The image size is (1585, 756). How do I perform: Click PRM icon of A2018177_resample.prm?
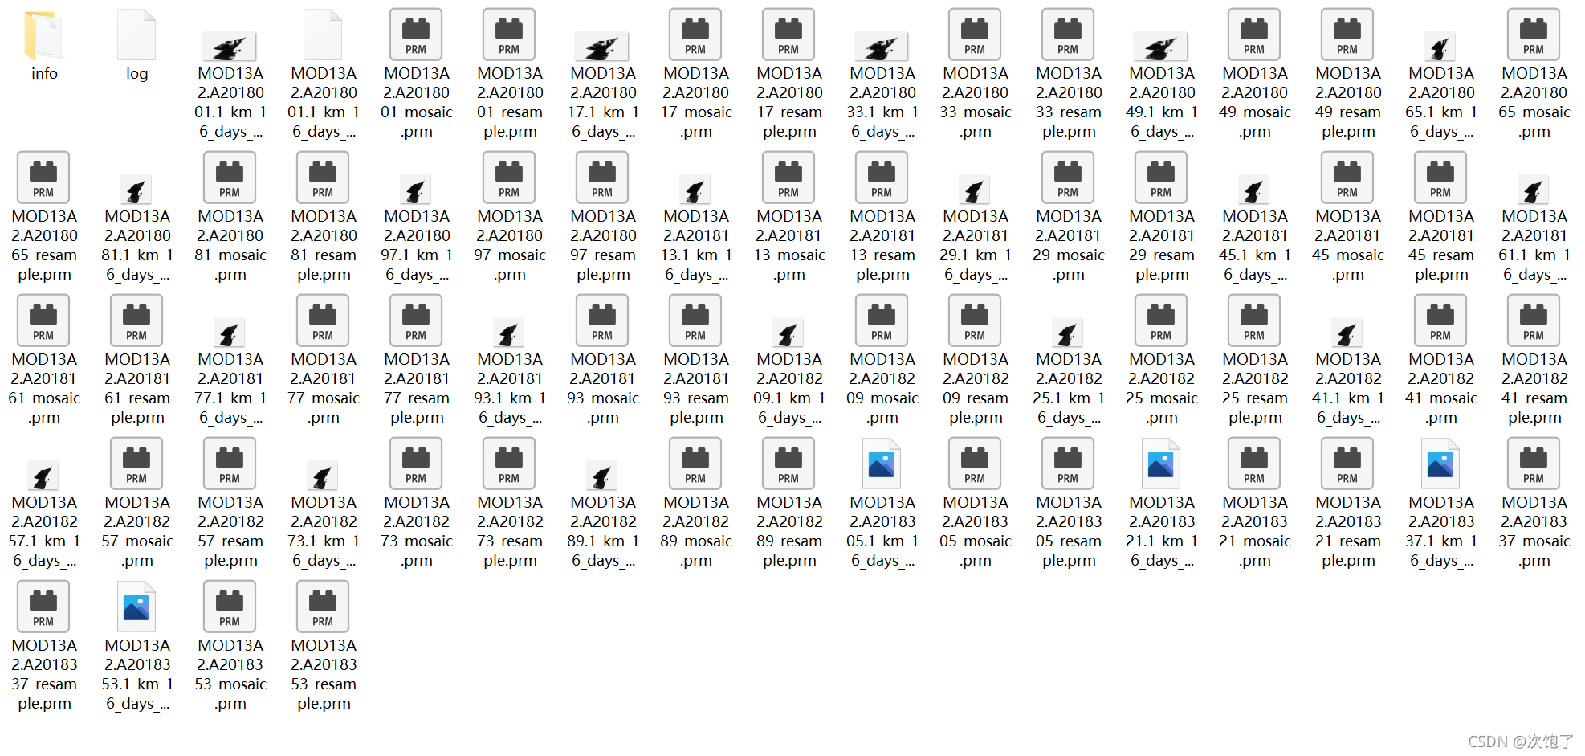click(x=416, y=321)
